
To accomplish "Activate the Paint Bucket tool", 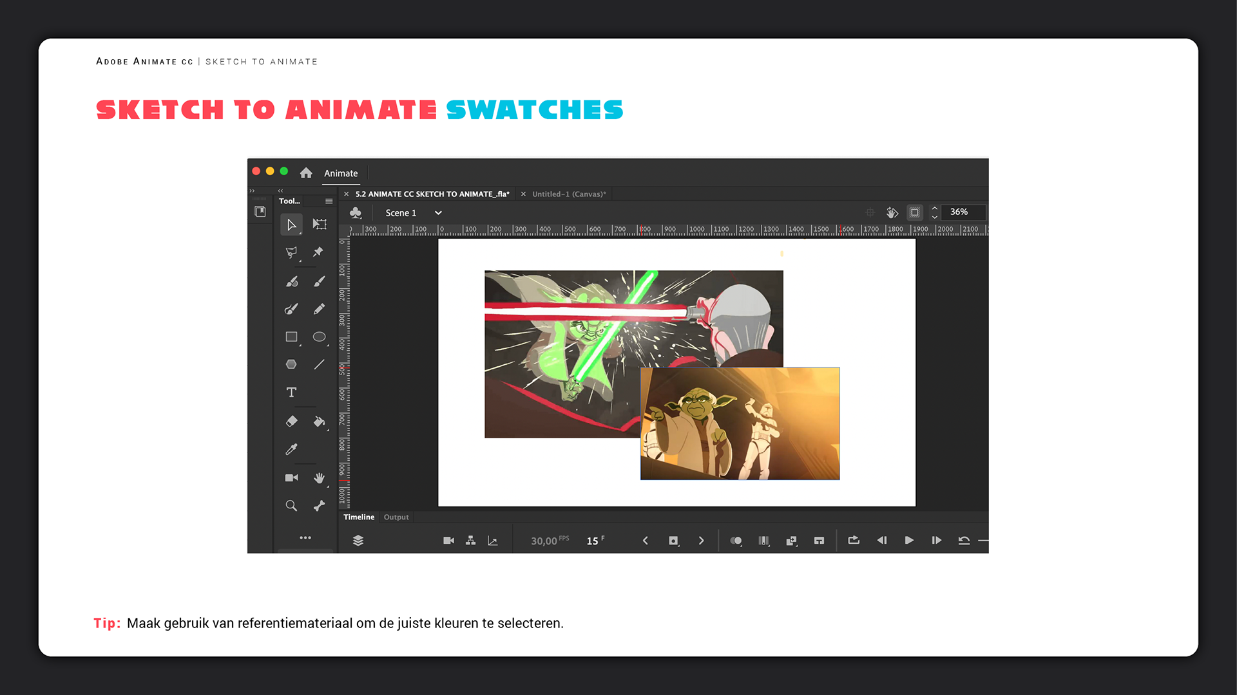I will pyautogui.click(x=319, y=422).
